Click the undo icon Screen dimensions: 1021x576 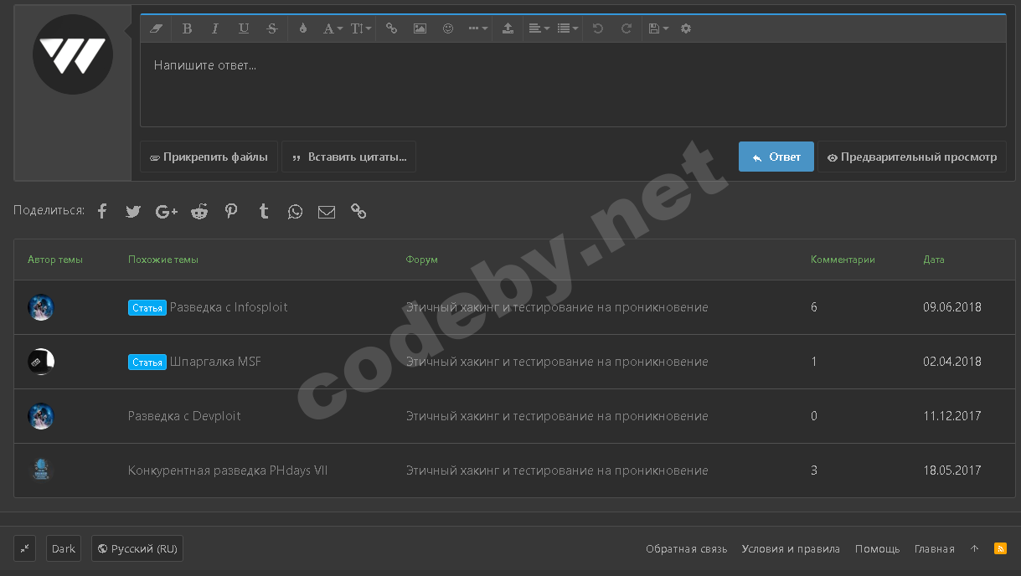pyautogui.click(x=597, y=28)
